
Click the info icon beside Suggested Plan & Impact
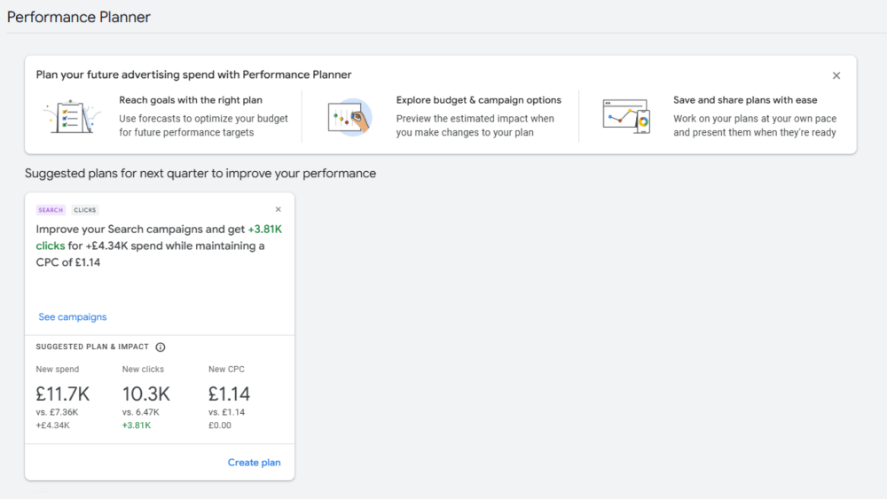[x=161, y=347]
